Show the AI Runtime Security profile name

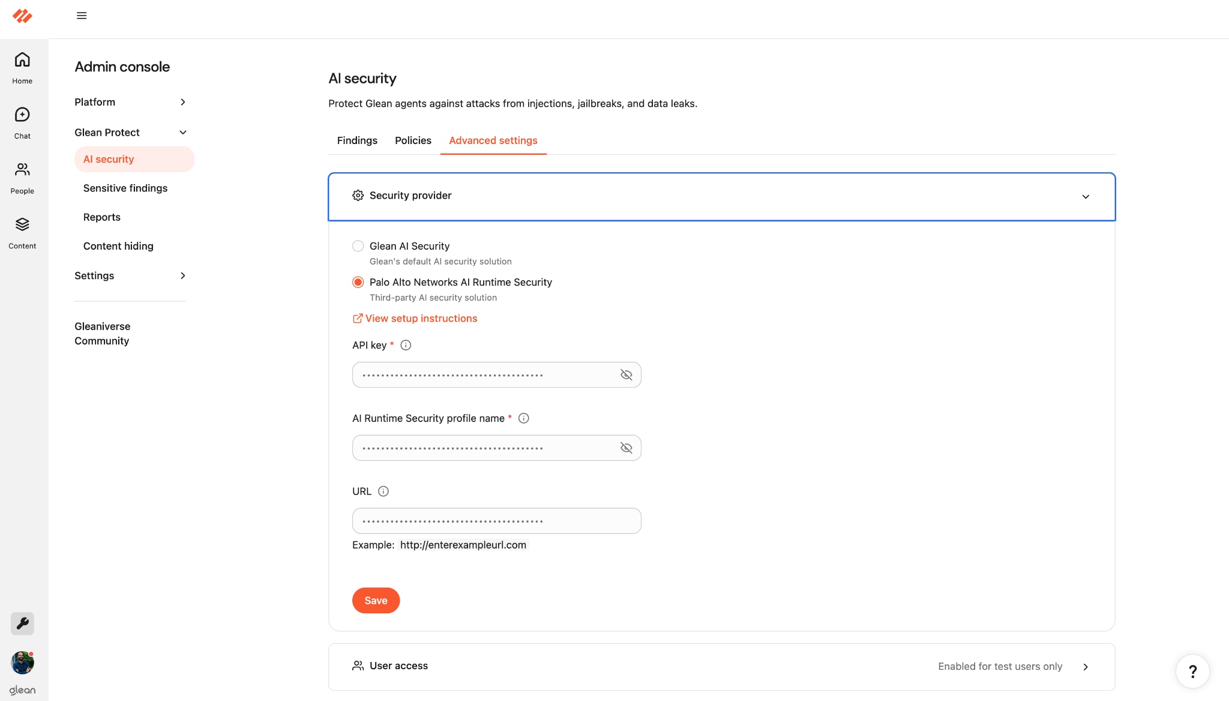[x=626, y=447]
